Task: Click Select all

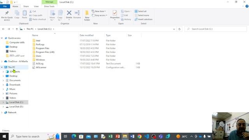Action: click(x=140, y=11)
